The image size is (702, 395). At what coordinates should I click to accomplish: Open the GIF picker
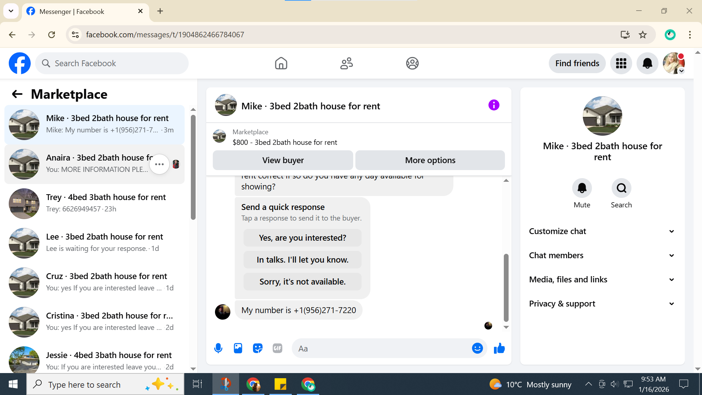(x=278, y=348)
